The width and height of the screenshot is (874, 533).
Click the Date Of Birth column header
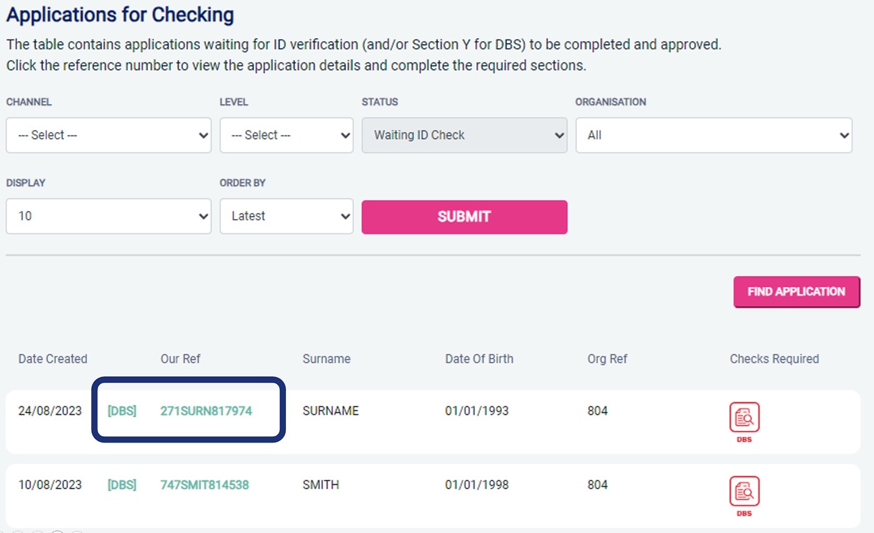pyautogui.click(x=479, y=359)
